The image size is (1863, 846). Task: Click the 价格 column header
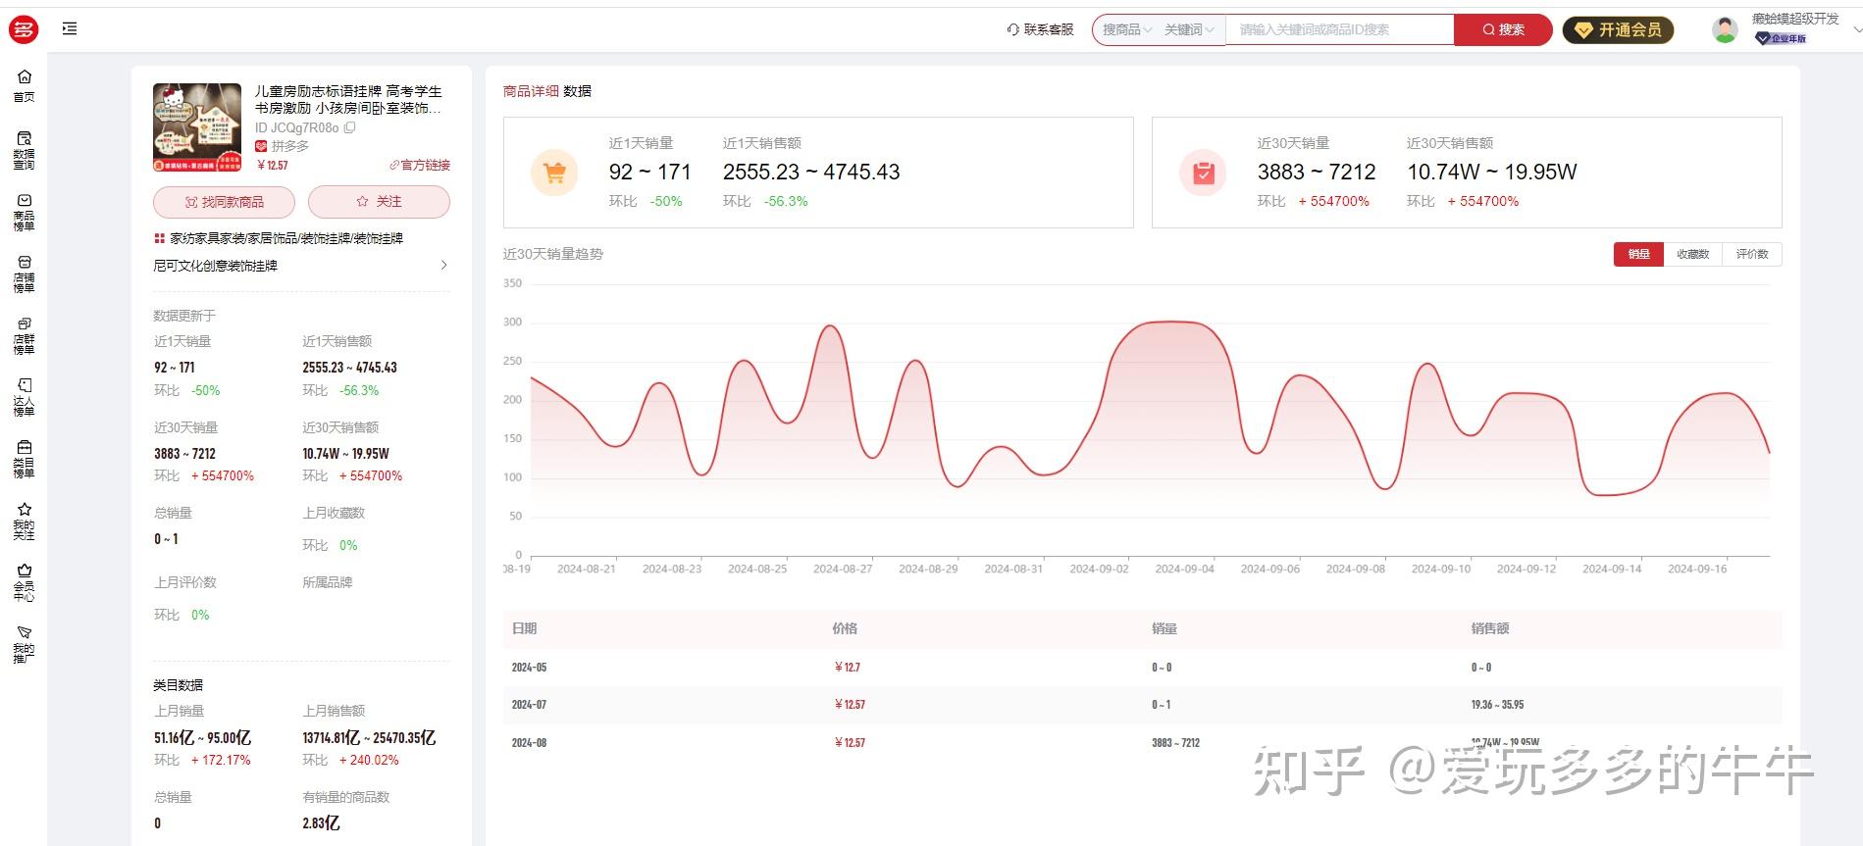point(845,628)
